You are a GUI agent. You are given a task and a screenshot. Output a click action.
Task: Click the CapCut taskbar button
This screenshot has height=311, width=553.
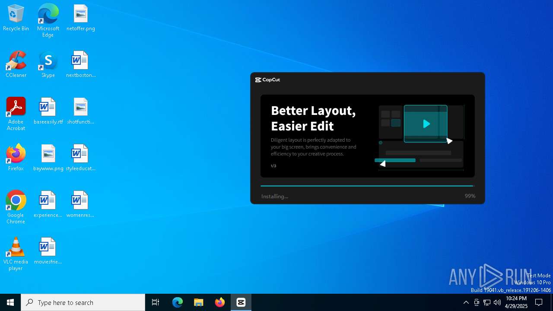click(241, 302)
